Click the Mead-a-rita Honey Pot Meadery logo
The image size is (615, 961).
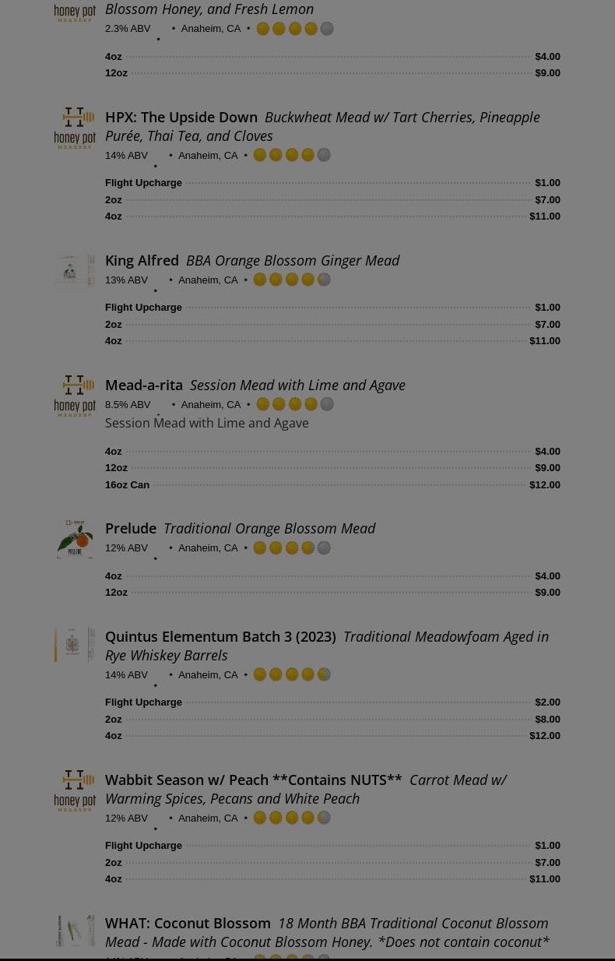tap(75, 396)
